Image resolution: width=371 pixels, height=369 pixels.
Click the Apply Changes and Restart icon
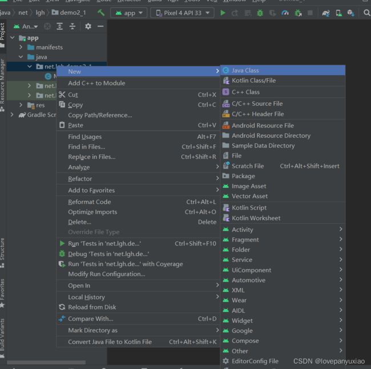click(235, 13)
